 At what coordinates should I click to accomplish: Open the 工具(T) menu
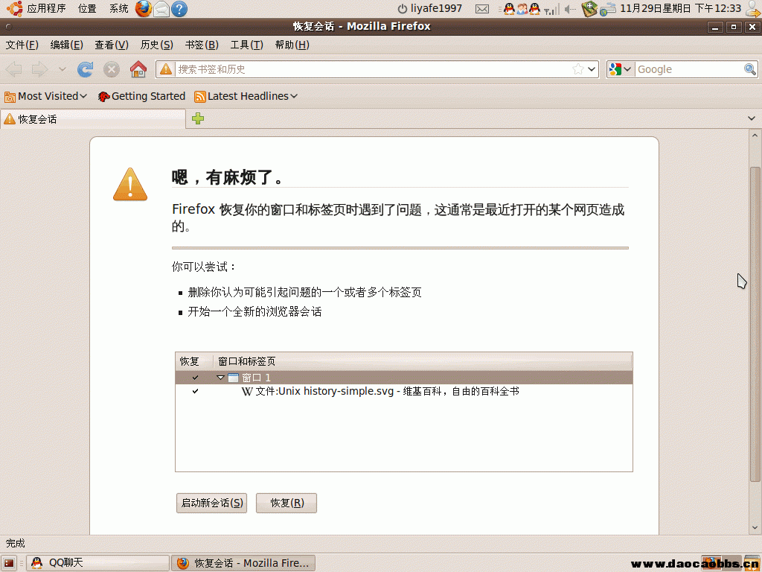[246, 45]
